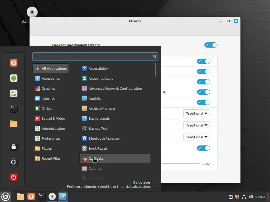This screenshot has height=202, width=270.
Task: Open Applets settings
Action: coord(115,98)
